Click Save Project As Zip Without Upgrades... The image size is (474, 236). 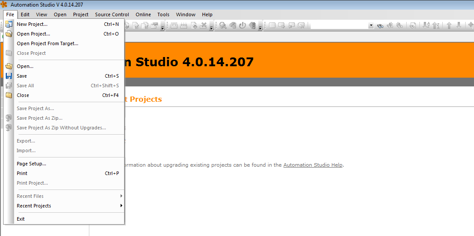(64, 128)
